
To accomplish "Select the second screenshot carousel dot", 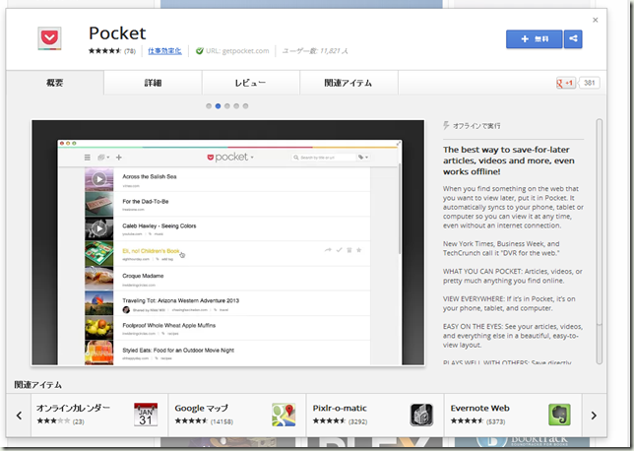I will 218,106.
